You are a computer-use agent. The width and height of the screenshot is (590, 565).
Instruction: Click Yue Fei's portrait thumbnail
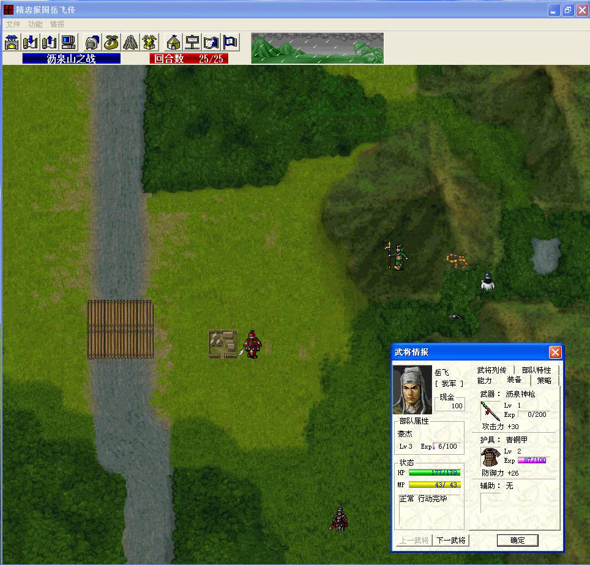[412, 389]
